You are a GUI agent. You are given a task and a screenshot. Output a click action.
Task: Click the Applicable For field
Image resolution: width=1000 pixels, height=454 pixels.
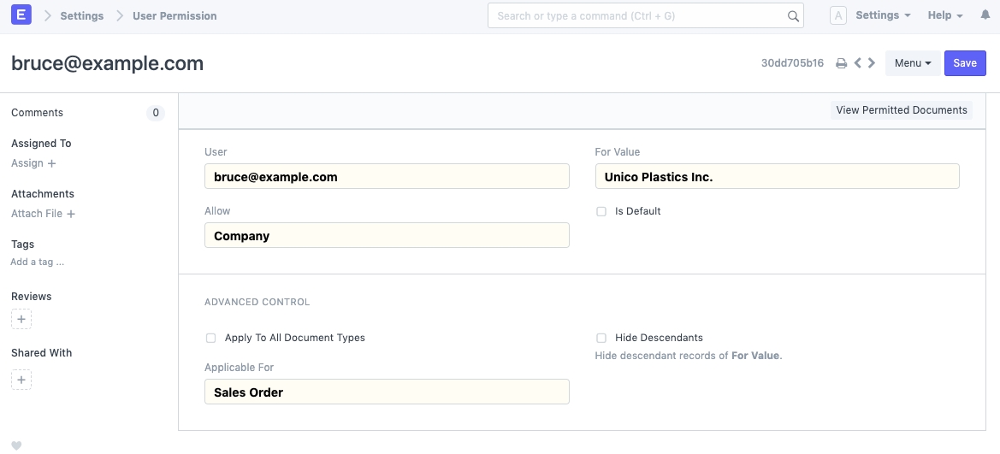pos(387,392)
